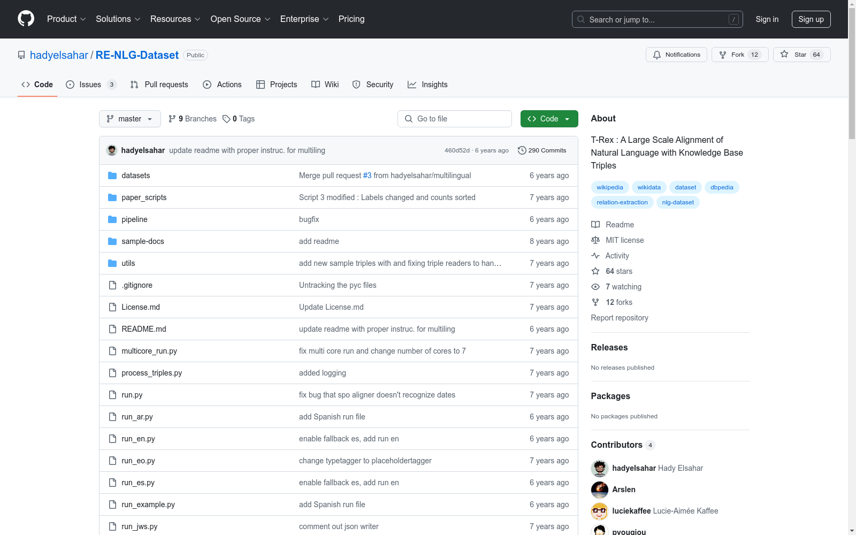Select the wikidata topic tag

(x=649, y=187)
